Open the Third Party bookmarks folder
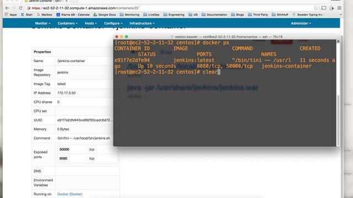The image size is (353, 198). (x=258, y=15)
